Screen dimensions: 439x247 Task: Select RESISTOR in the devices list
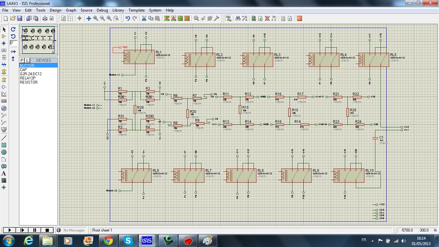[x=29, y=82]
